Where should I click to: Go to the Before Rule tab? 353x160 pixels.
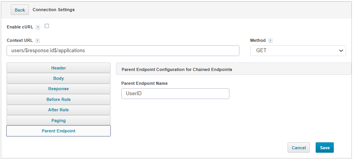coord(59,99)
